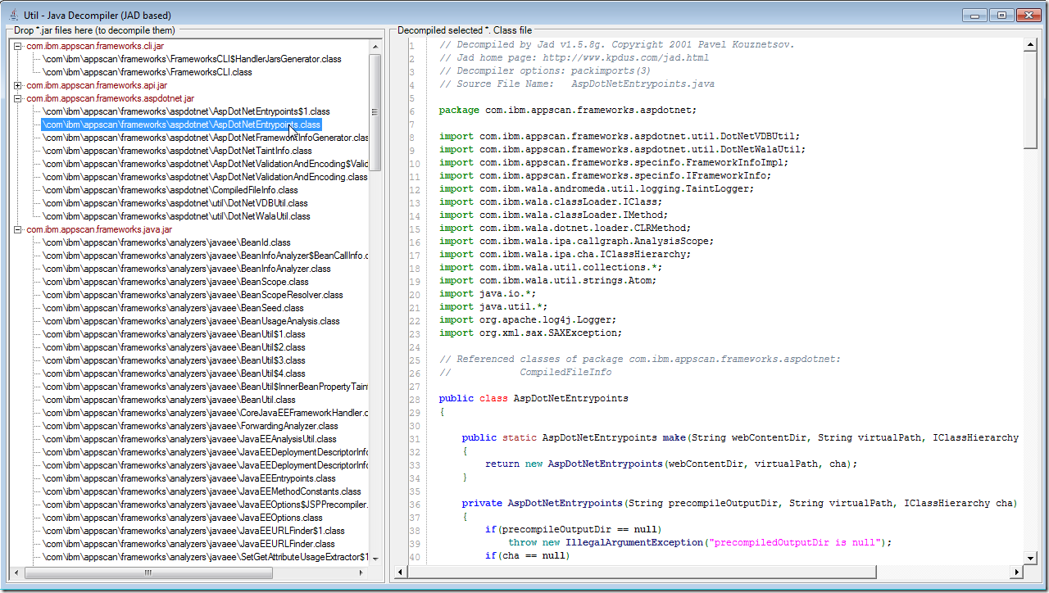Open BeanUtil$1.class entry
The height and width of the screenshot is (593, 1049).
click(174, 334)
